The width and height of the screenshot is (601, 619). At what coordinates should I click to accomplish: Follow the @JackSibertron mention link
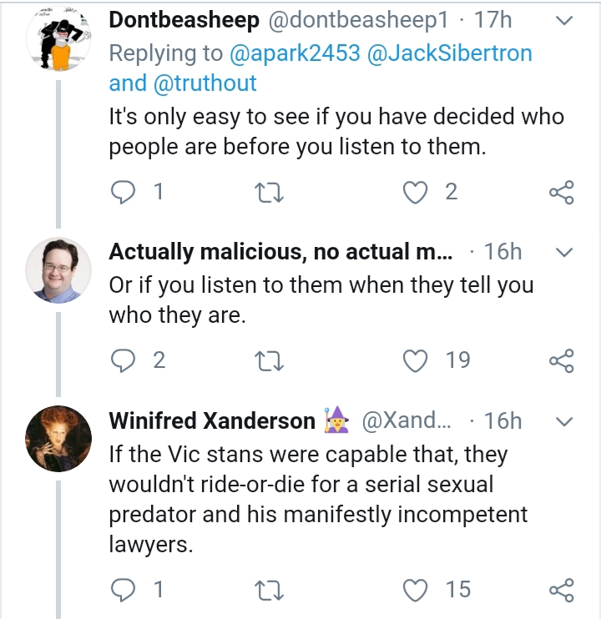pyautogui.click(x=450, y=53)
